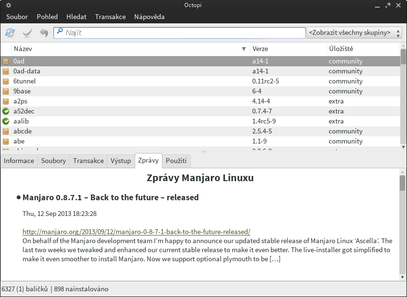407x297 pixels.
Task: Click the Manjaro 0.8.7.1 news headline
Action: click(x=110, y=197)
